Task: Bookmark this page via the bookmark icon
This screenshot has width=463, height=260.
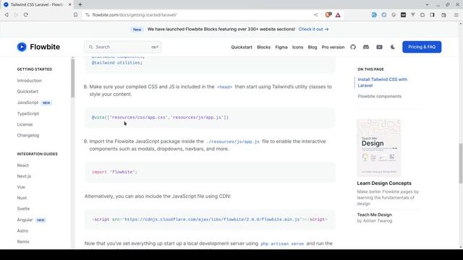Action: (x=75, y=14)
